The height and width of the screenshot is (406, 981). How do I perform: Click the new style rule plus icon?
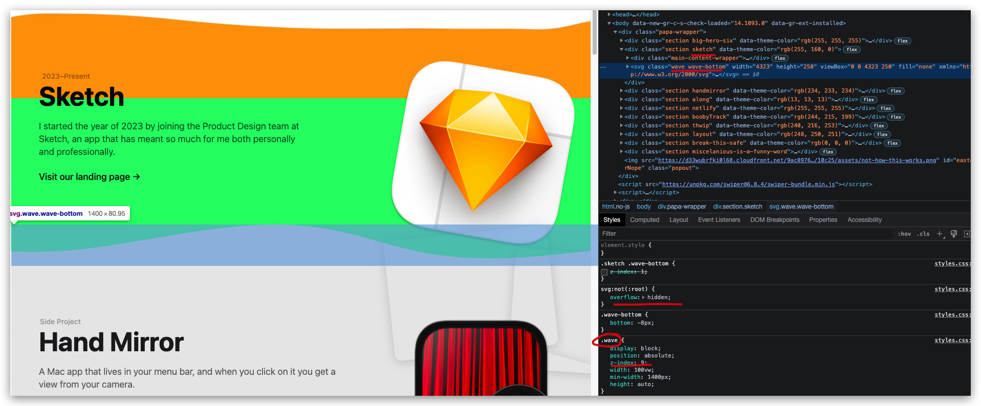point(940,234)
